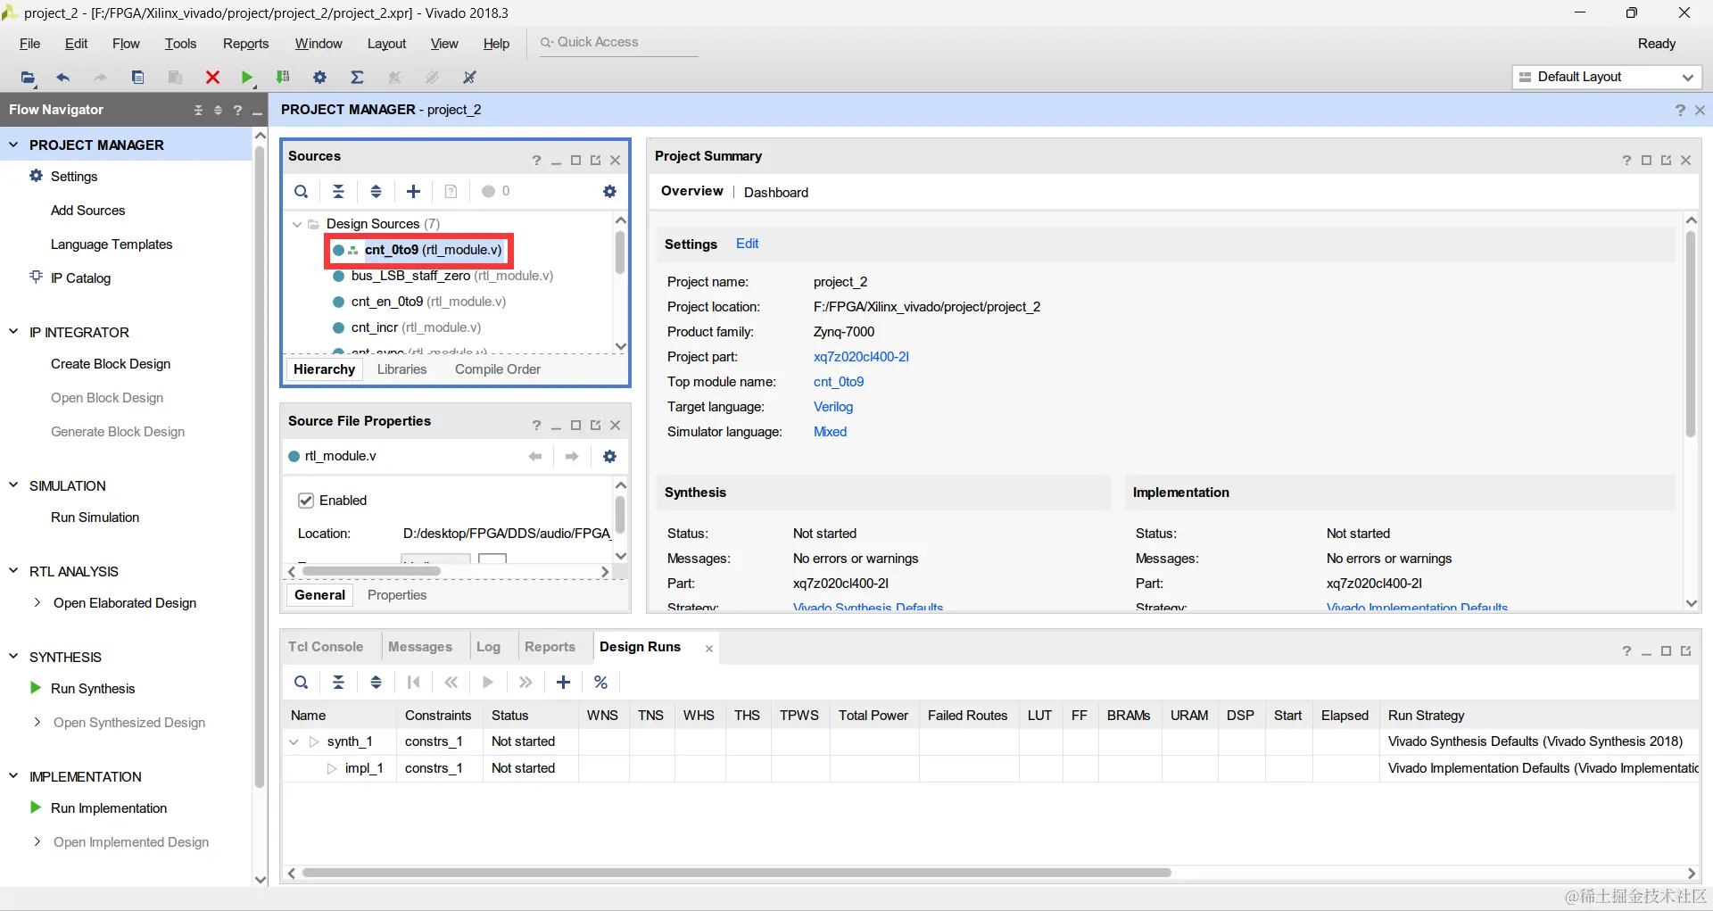The image size is (1713, 911).
Task: Open the Reports menu
Action: [245, 44]
